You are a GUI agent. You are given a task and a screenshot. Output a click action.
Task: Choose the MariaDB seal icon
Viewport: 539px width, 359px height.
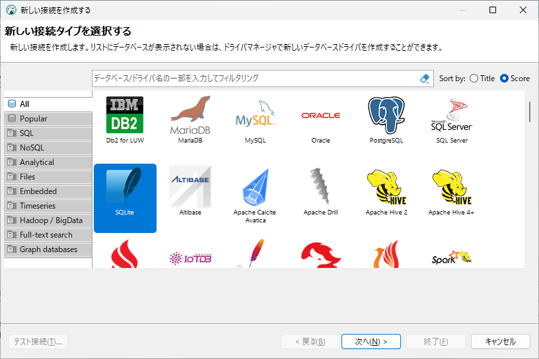point(190,115)
